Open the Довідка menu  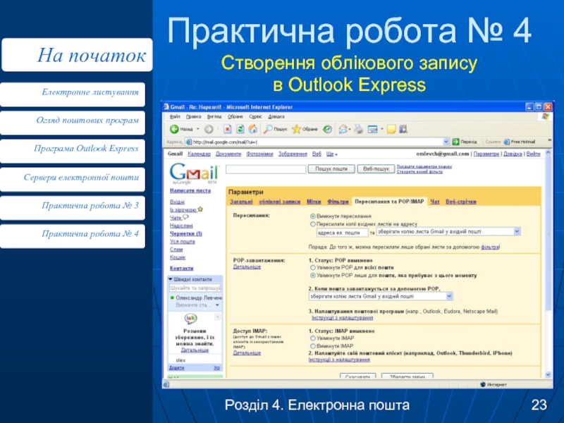click(276, 116)
